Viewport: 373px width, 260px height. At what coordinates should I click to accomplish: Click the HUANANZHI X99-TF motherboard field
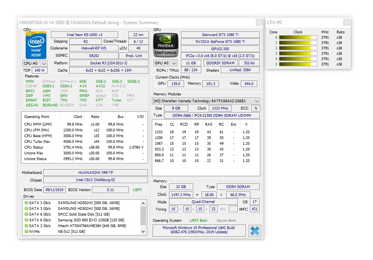(95, 173)
